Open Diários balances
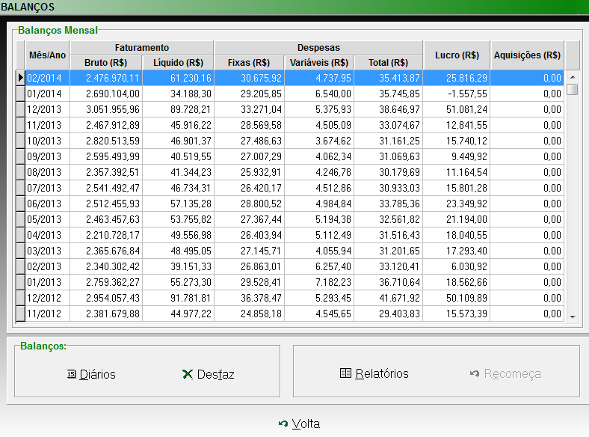This screenshot has width=589, height=437. tap(91, 374)
